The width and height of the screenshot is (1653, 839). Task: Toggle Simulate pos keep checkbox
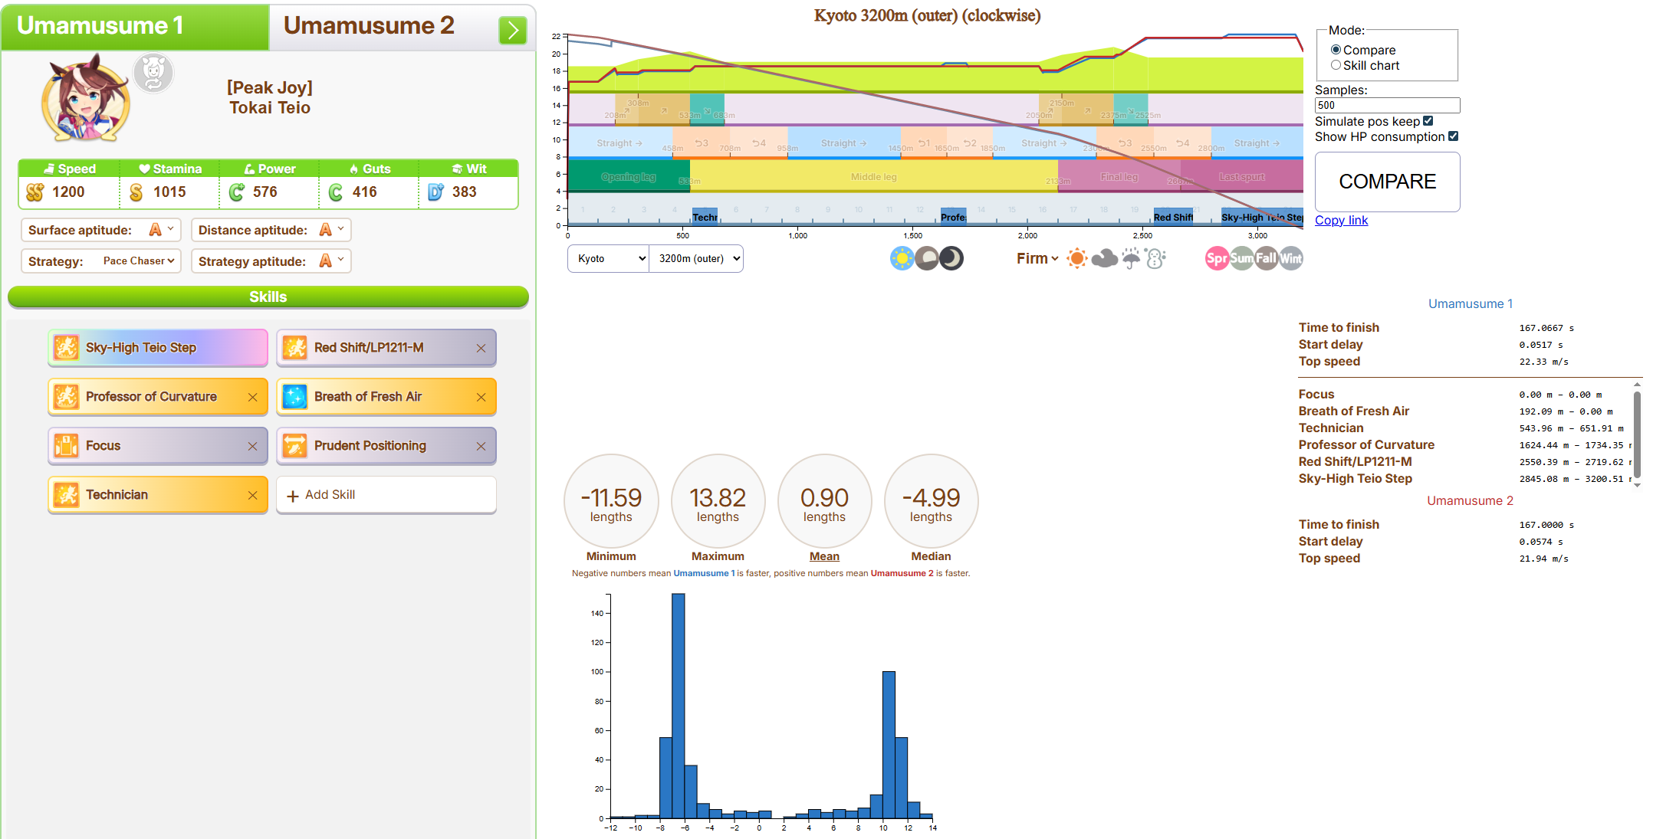point(1428,121)
